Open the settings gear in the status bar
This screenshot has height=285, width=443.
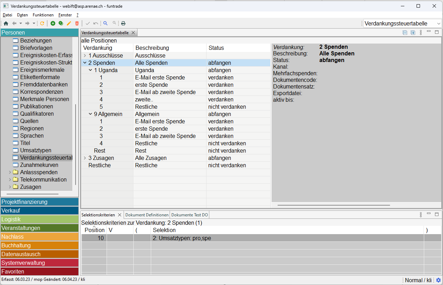pos(438,280)
